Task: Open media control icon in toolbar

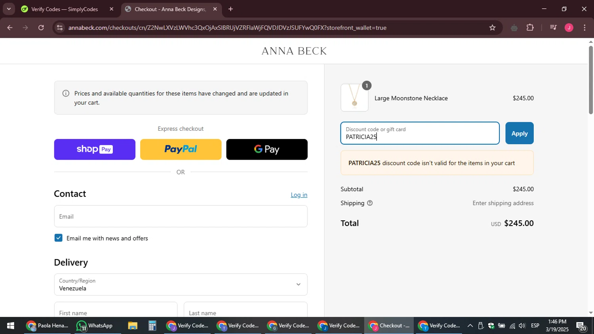Action: click(553, 28)
